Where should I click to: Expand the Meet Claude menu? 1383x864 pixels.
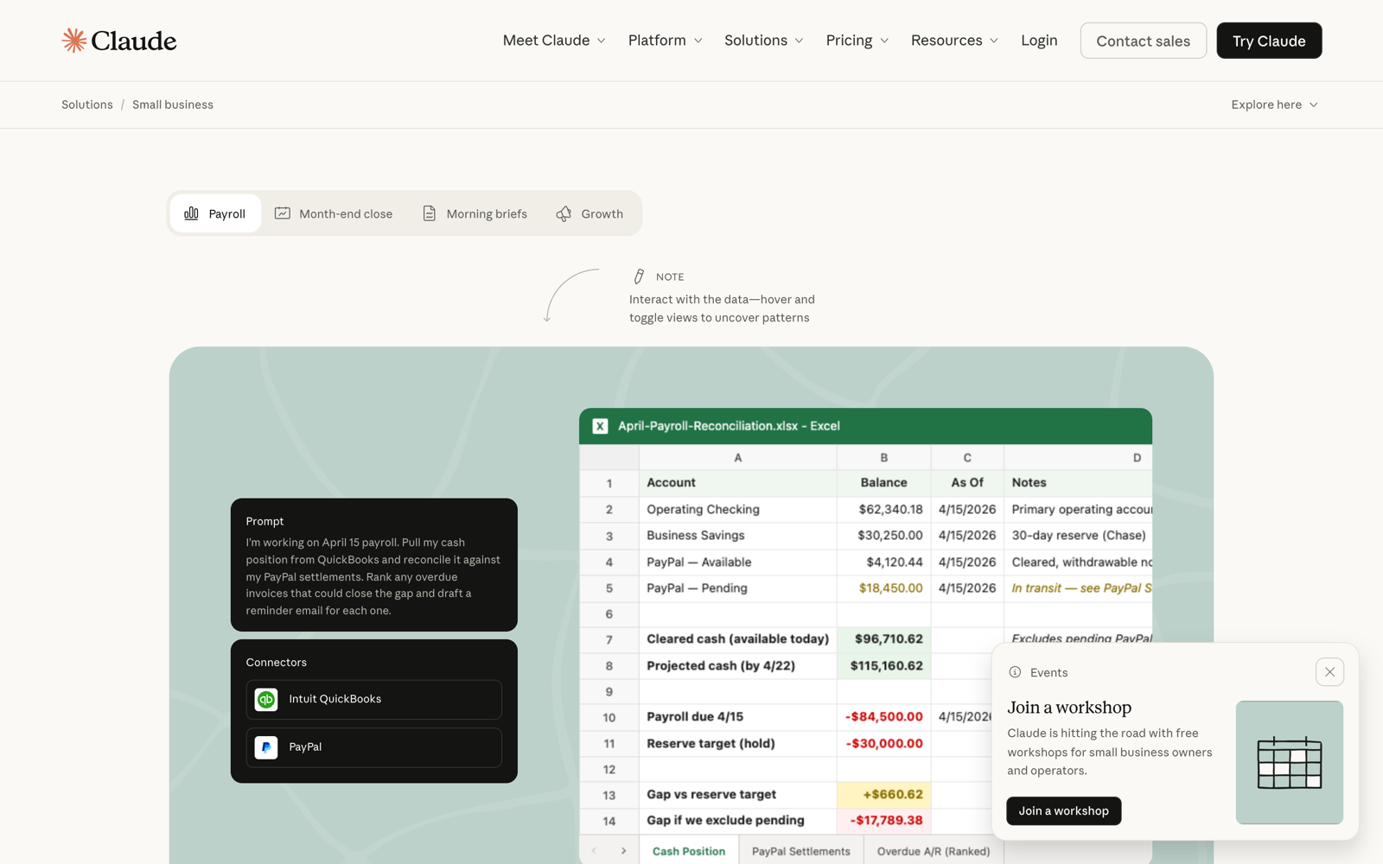click(x=554, y=41)
